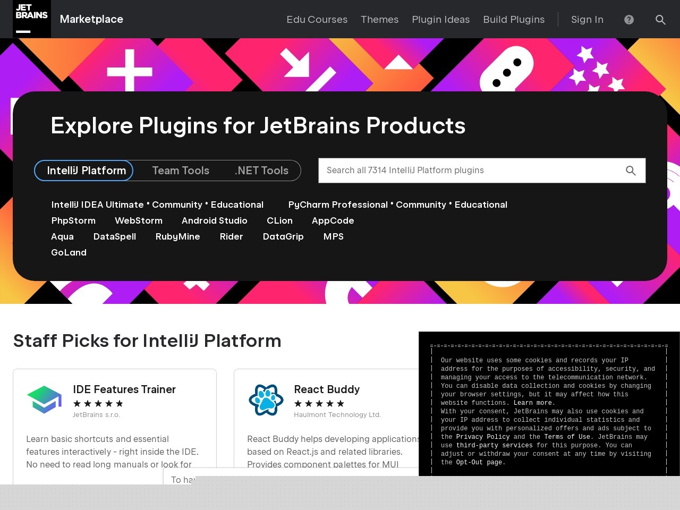Filter by PyCharm Professional
Viewport: 680px width, 510px height.
pos(338,205)
